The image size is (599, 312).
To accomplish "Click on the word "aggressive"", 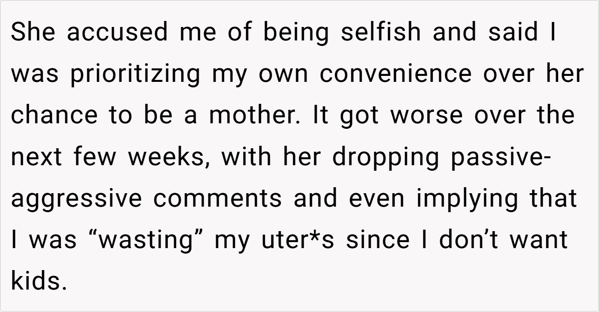I will point(77,199).
